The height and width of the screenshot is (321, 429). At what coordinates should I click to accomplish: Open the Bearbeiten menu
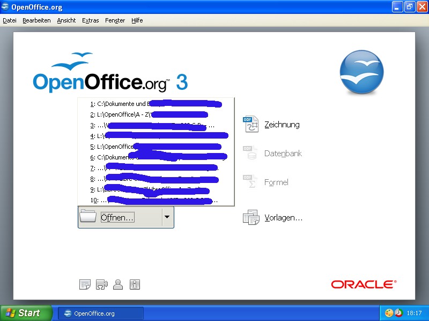click(36, 20)
